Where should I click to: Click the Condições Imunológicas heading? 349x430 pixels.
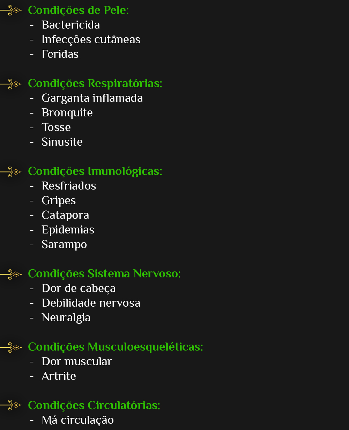click(x=95, y=171)
